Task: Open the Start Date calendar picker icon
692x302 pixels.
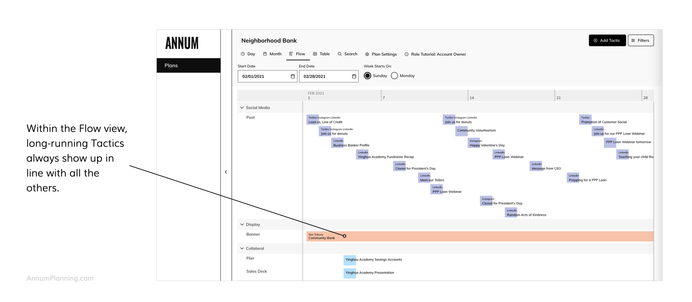Action: [x=293, y=76]
